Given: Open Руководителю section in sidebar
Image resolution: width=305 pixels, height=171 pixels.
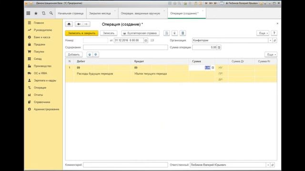Looking at the screenshot, I should [x=43, y=30].
